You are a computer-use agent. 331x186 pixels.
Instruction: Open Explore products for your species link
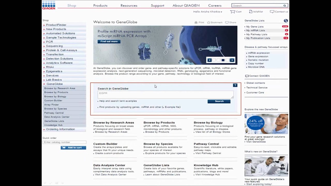click(x=165, y=153)
